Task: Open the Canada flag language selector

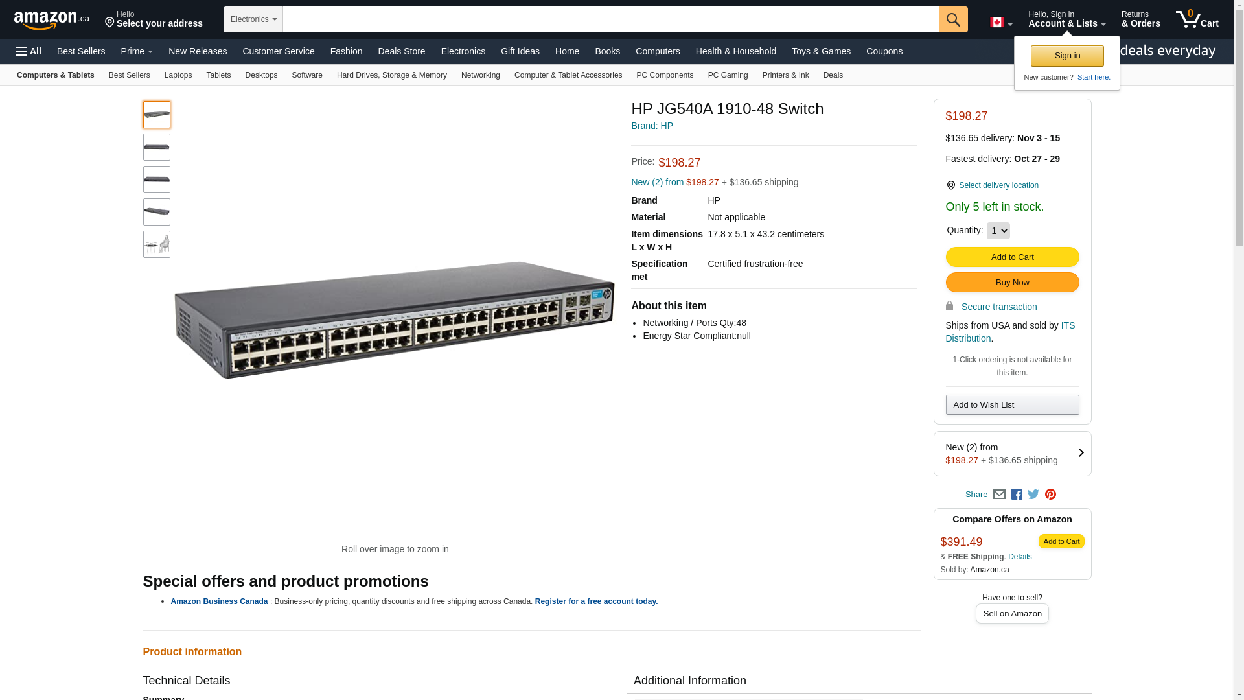Action: pyautogui.click(x=1000, y=23)
